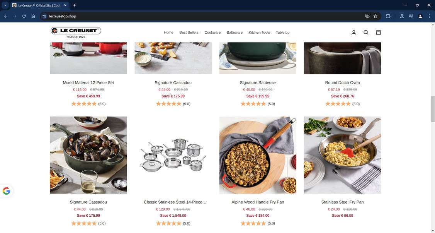Open Chrome three-dot menu

(429, 16)
